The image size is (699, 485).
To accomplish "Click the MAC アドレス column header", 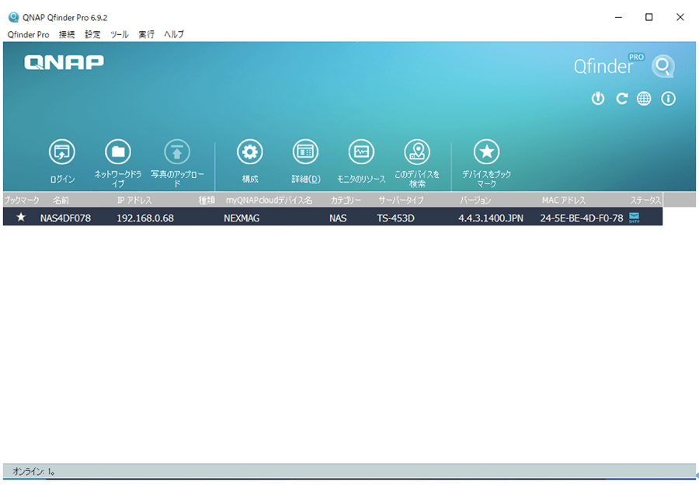I will click(x=564, y=201).
